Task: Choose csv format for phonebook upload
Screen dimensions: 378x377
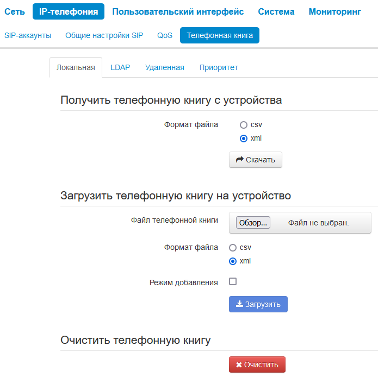Action: click(233, 248)
